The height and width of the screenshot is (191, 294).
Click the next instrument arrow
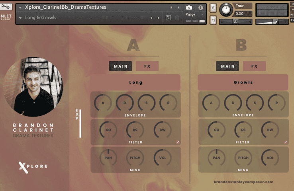pyautogui.click(x=178, y=8)
